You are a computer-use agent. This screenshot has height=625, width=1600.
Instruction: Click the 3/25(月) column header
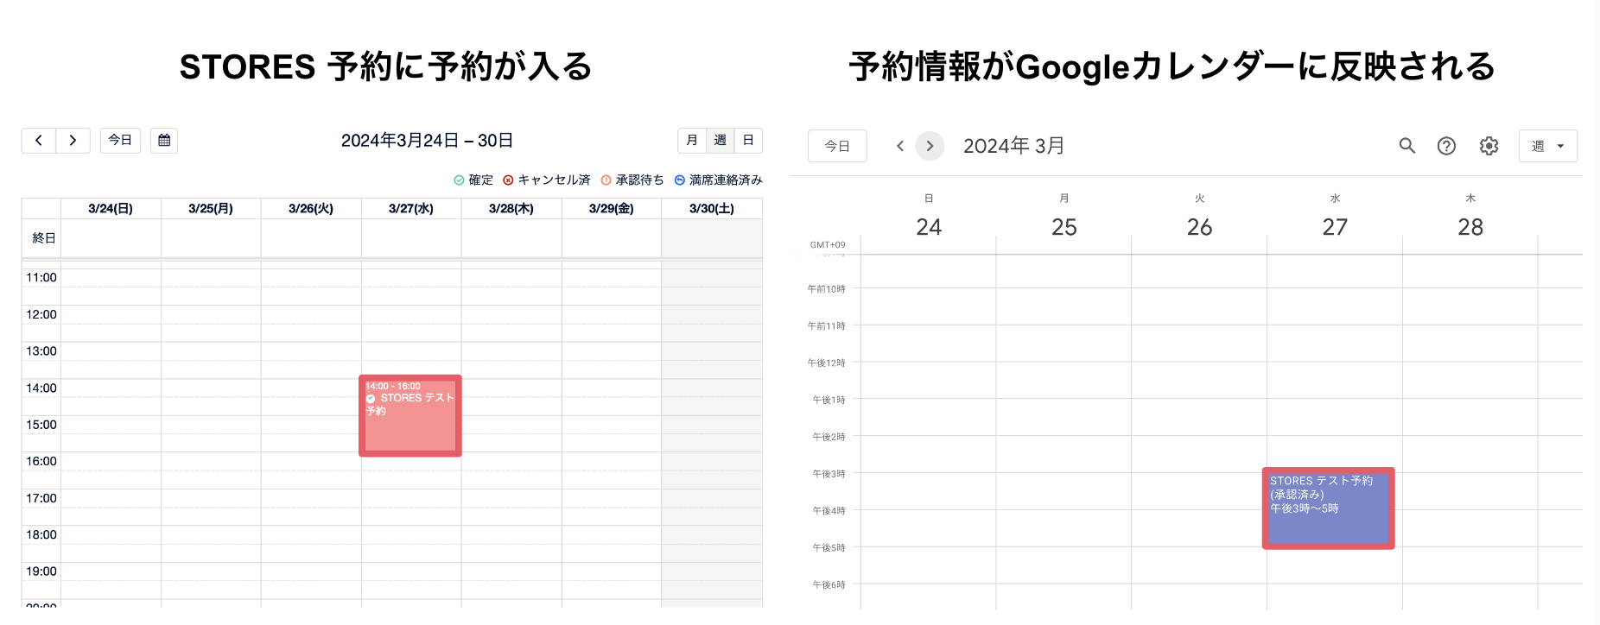tap(211, 209)
